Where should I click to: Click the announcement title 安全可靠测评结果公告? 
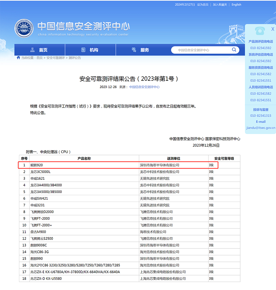(x=129, y=79)
